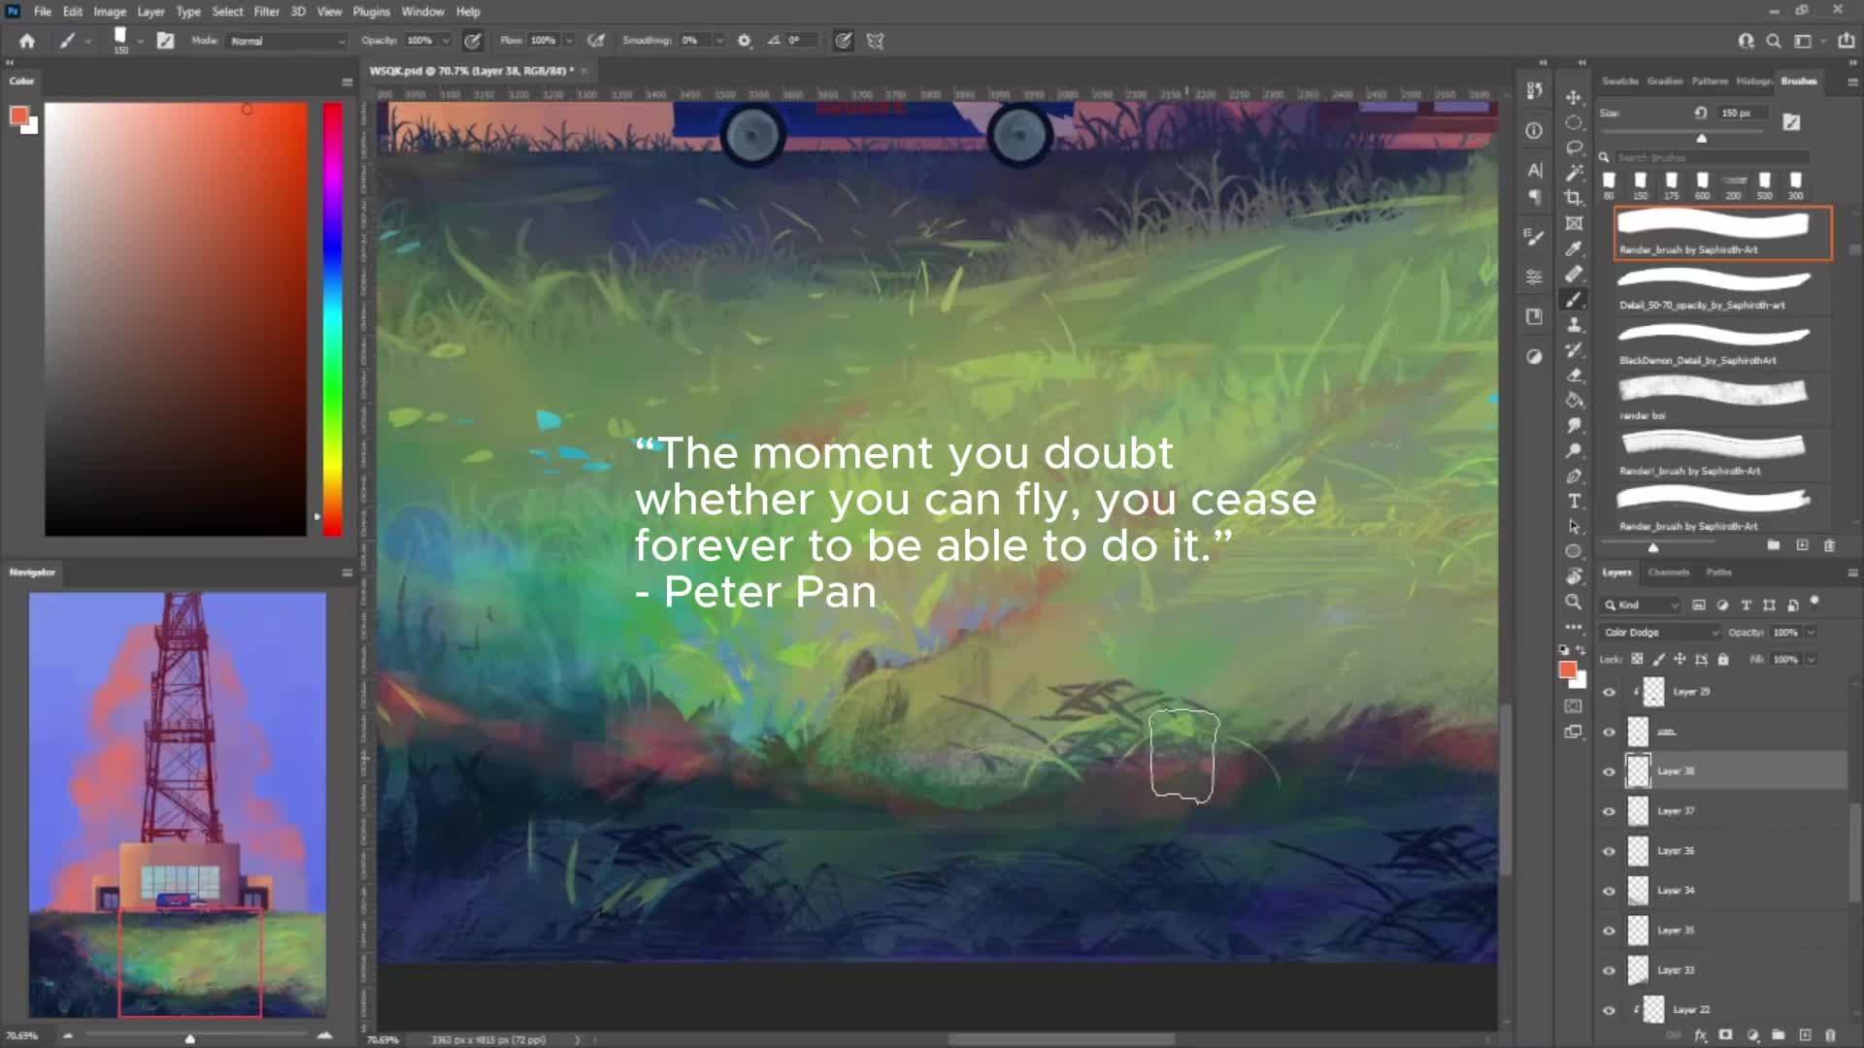The height and width of the screenshot is (1048, 1864).
Task: Select the Pen tool
Action: pyautogui.click(x=1574, y=475)
